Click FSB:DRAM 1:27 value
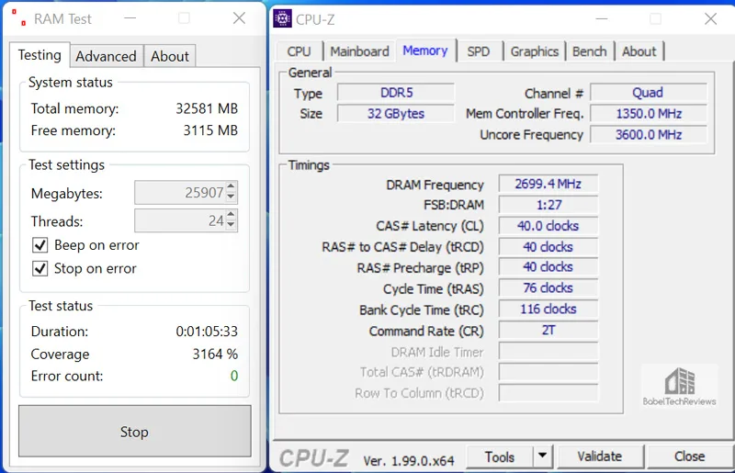 tap(548, 205)
